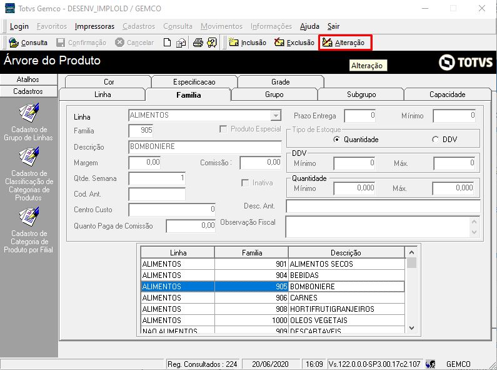The width and height of the screenshot is (497, 370).
Task: Open the Consulta menu in menu bar
Action: pyautogui.click(x=178, y=26)
